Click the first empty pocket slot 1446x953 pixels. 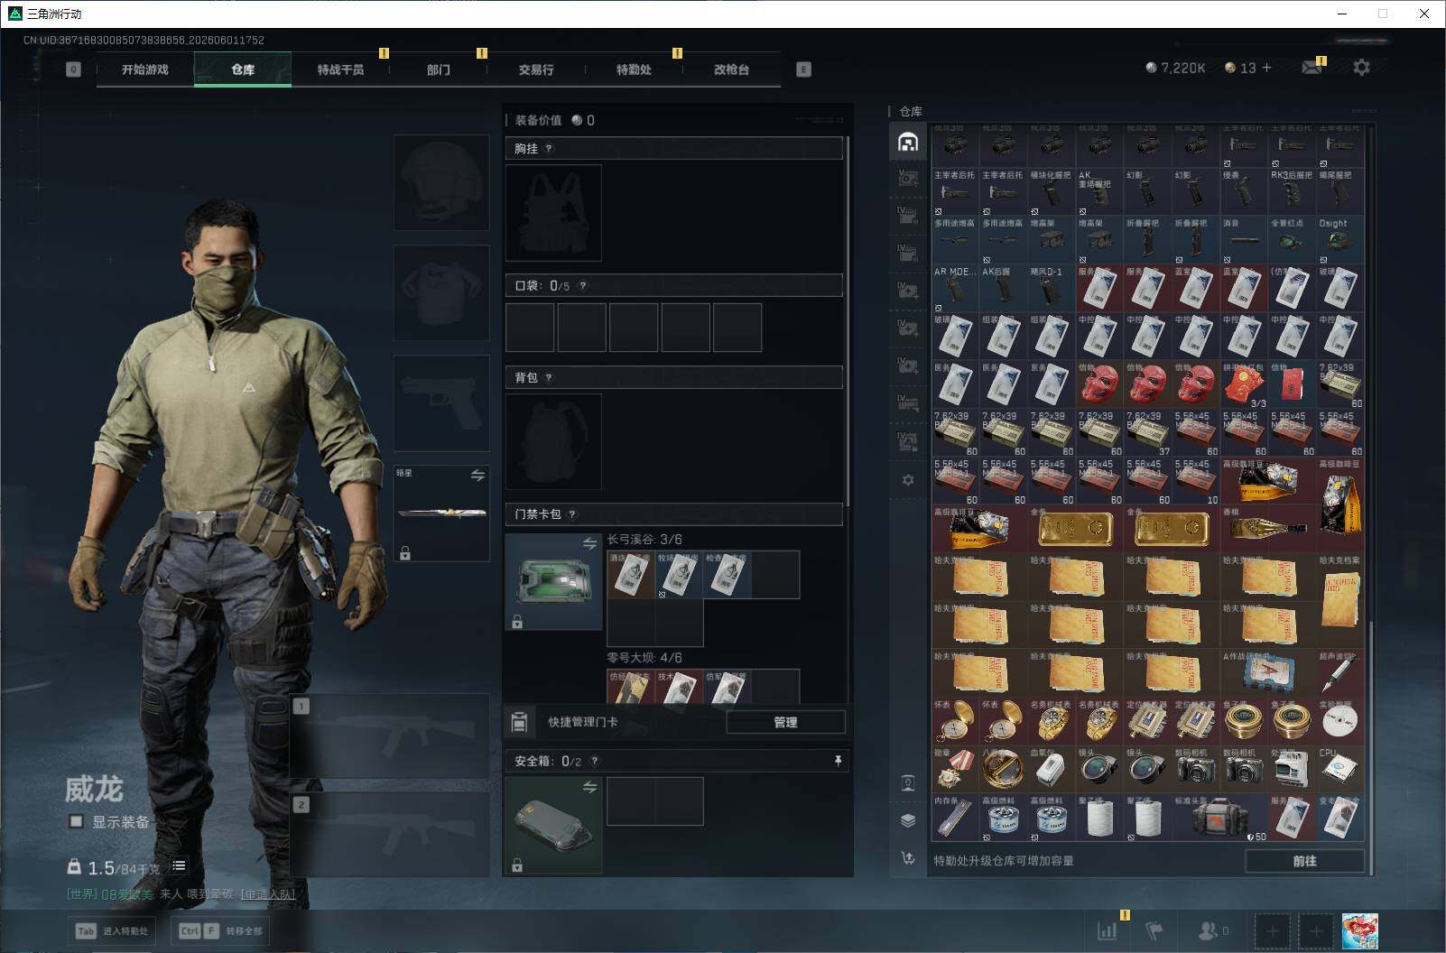(530, 327)
